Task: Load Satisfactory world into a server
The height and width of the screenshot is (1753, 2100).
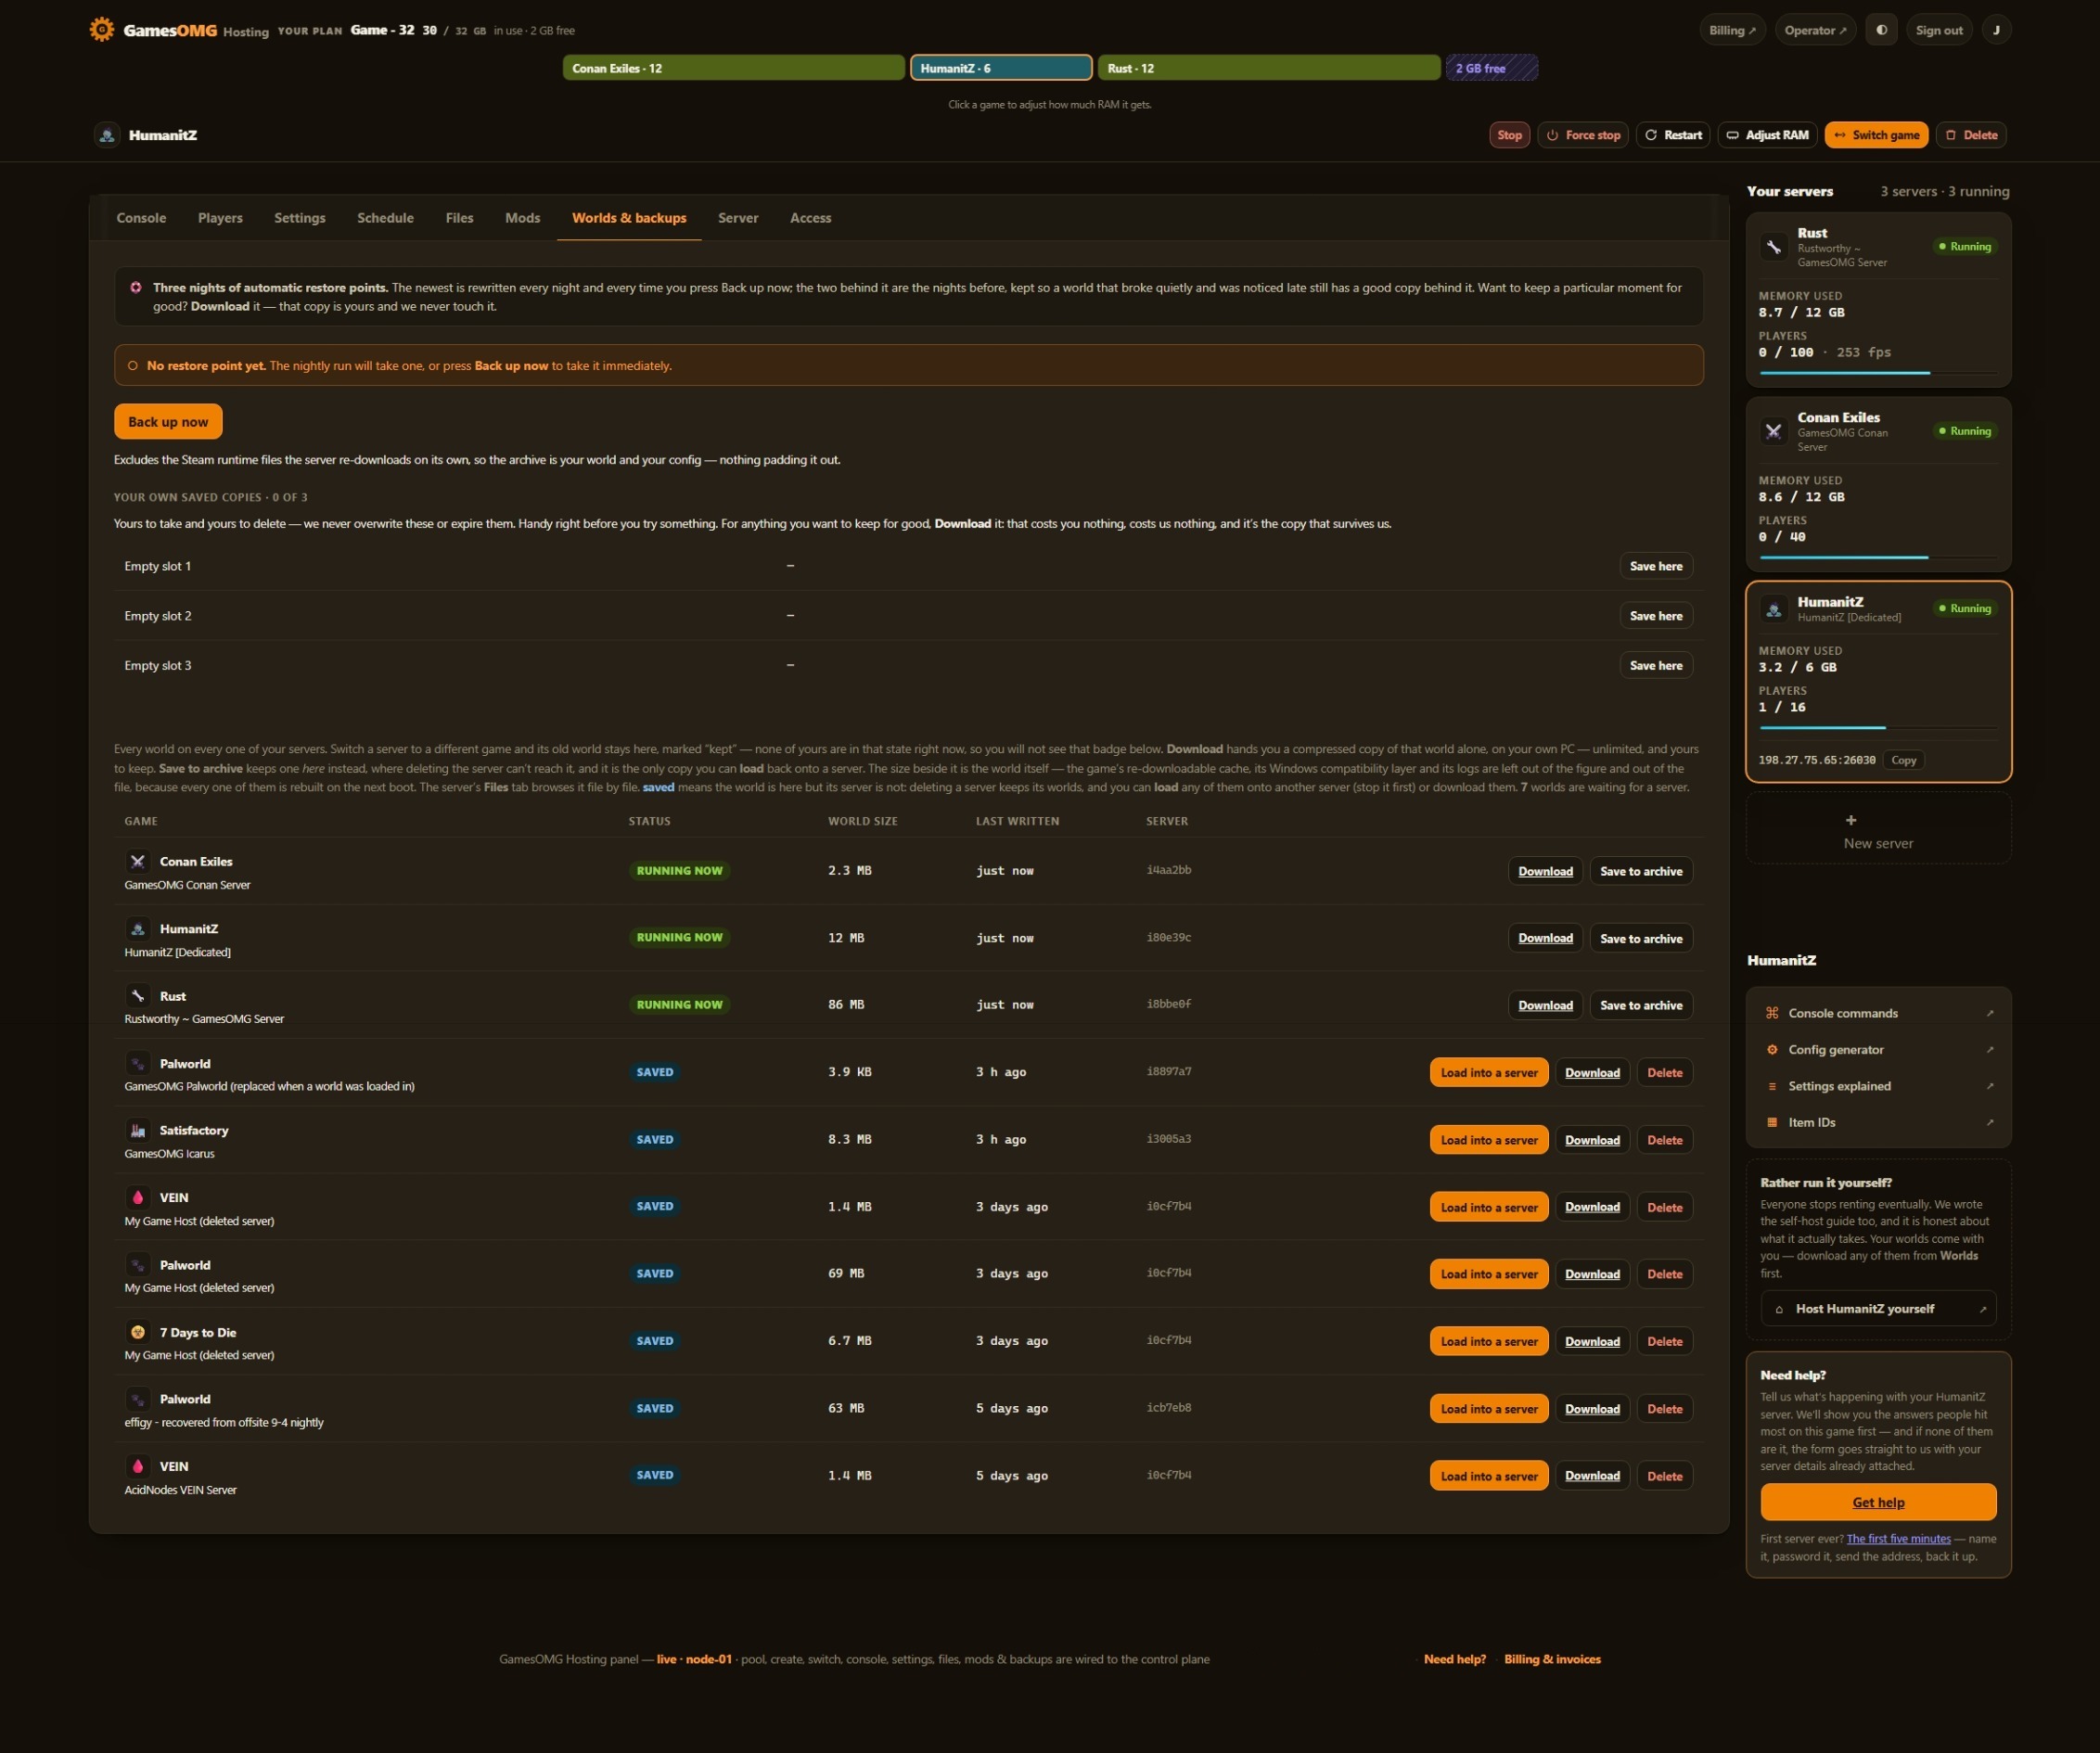Action: click(1489, 1140)
